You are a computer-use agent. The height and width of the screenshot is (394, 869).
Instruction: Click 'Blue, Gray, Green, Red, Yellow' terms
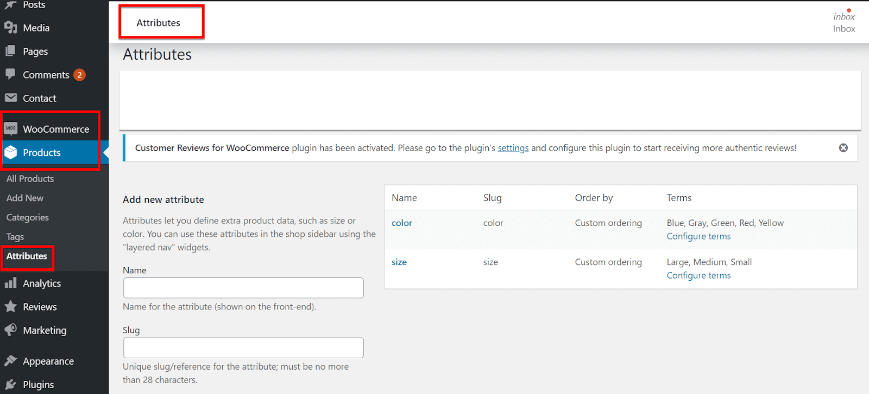click(x=725, y=223)
